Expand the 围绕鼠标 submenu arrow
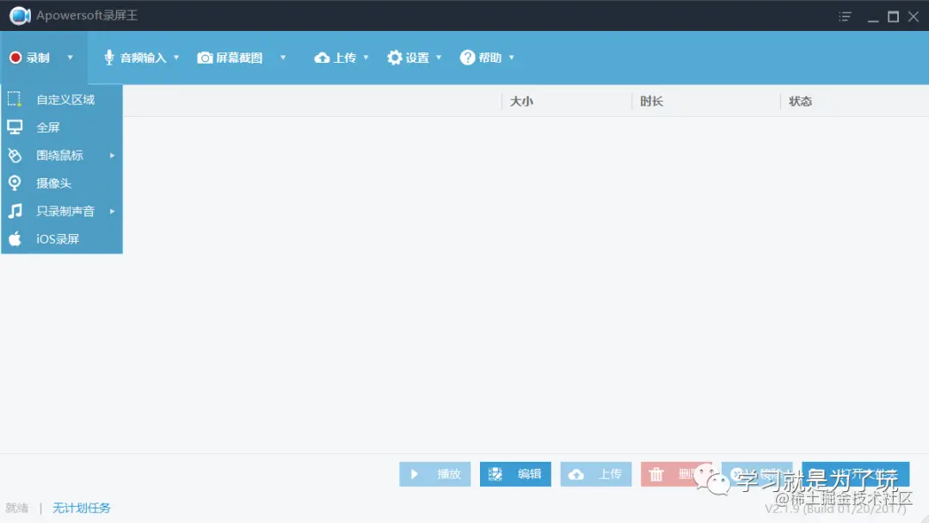 (x=112, y=155)
